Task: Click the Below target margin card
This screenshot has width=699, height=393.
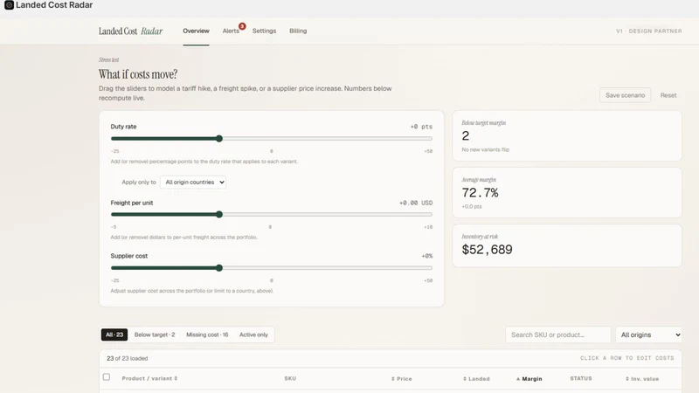Action: (x=567, y=136)
